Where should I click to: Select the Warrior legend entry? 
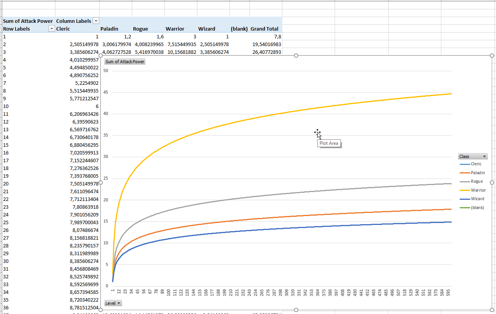click(x=478, y=190)
